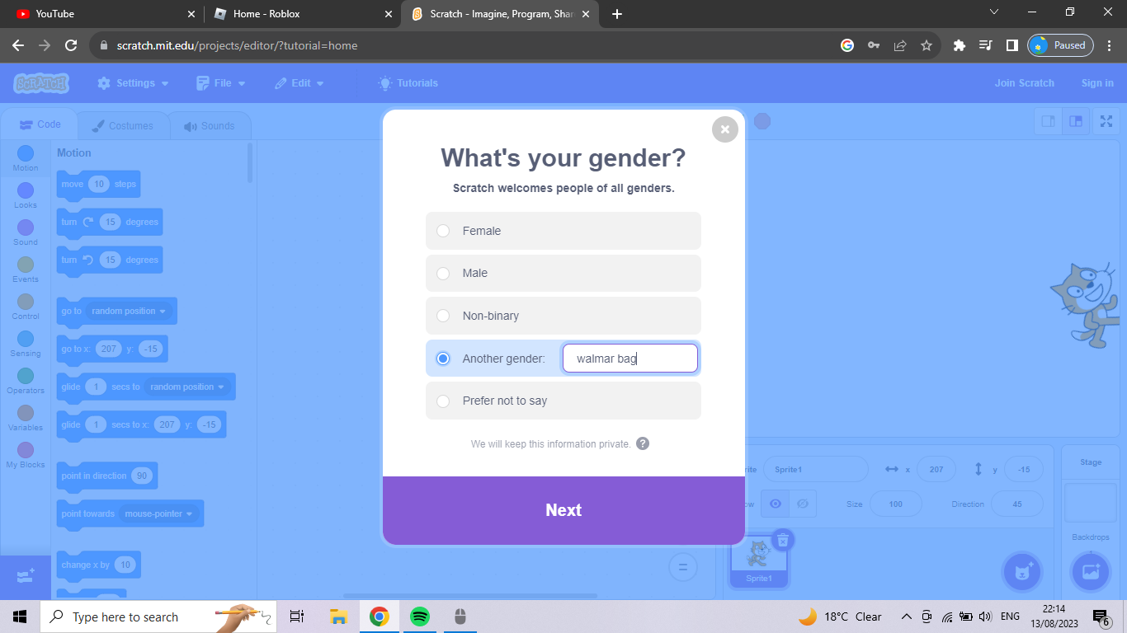Open the Settings dropdown menu

[x=133, y=83]
